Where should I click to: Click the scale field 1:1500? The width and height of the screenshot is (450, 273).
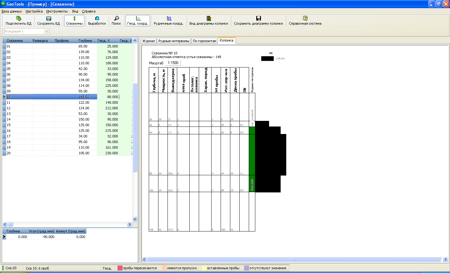[173, 63]
